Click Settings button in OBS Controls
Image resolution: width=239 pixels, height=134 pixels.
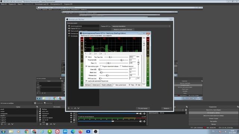(213, 121)
